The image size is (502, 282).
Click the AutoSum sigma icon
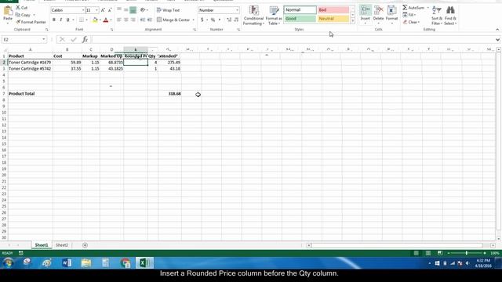(405, 7)
